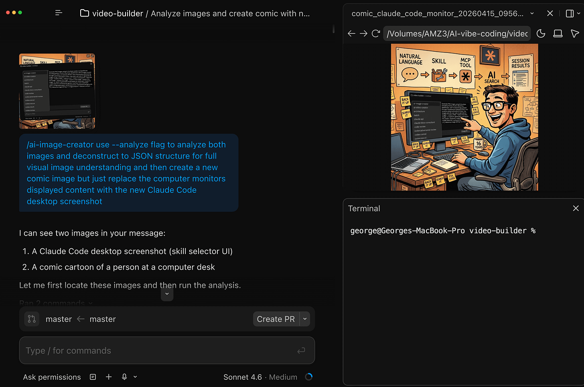
Task: Click the send return-arrow icon
Action: tap(301, 351)
